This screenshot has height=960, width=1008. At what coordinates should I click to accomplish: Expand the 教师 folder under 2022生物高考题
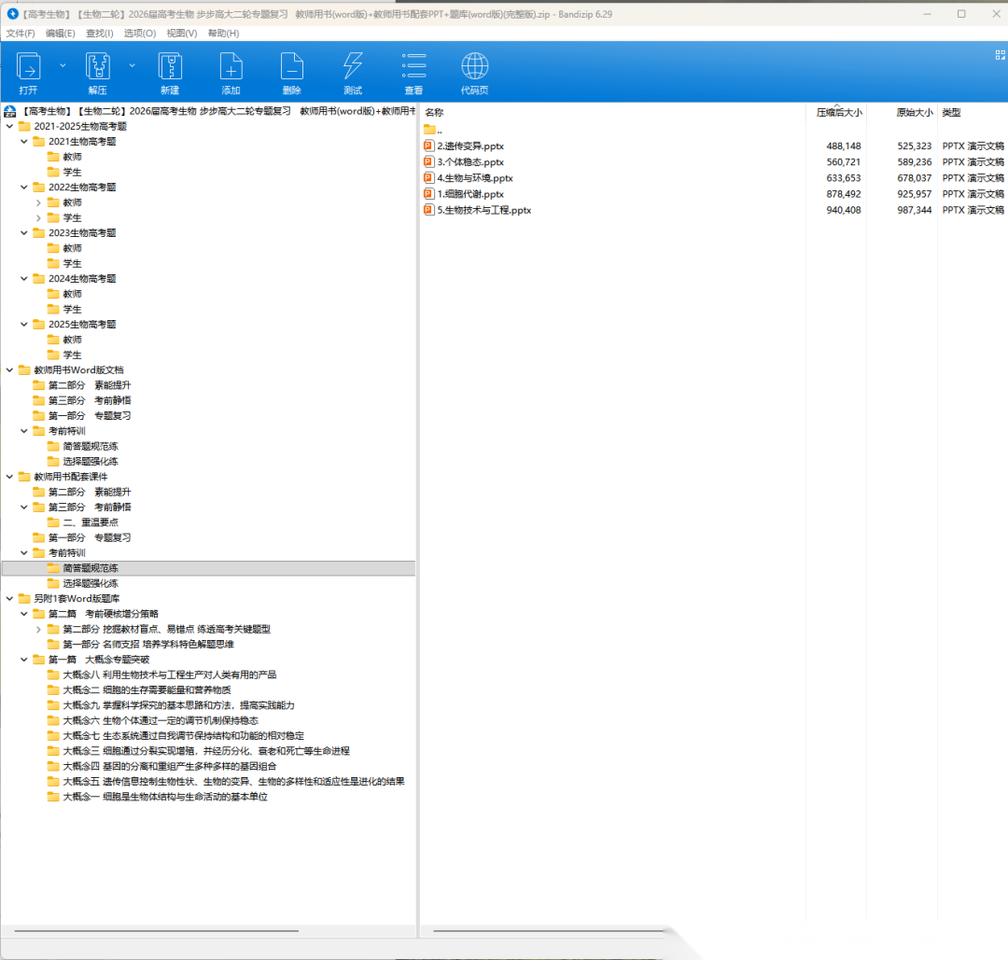(x=38, y=202)
